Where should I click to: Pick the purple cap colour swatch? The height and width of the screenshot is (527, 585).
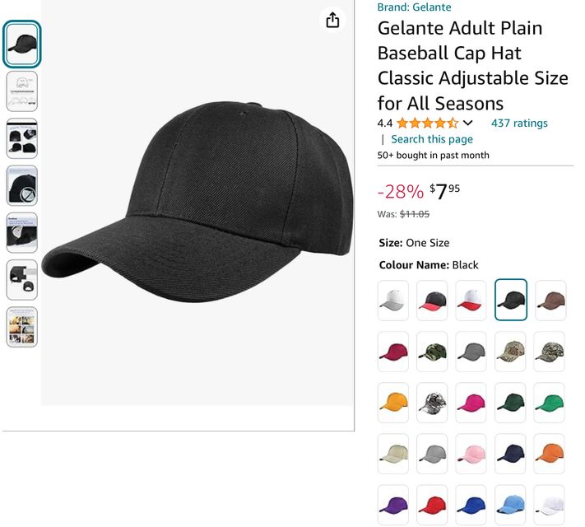pyautogui.click(x=393, y=505)
